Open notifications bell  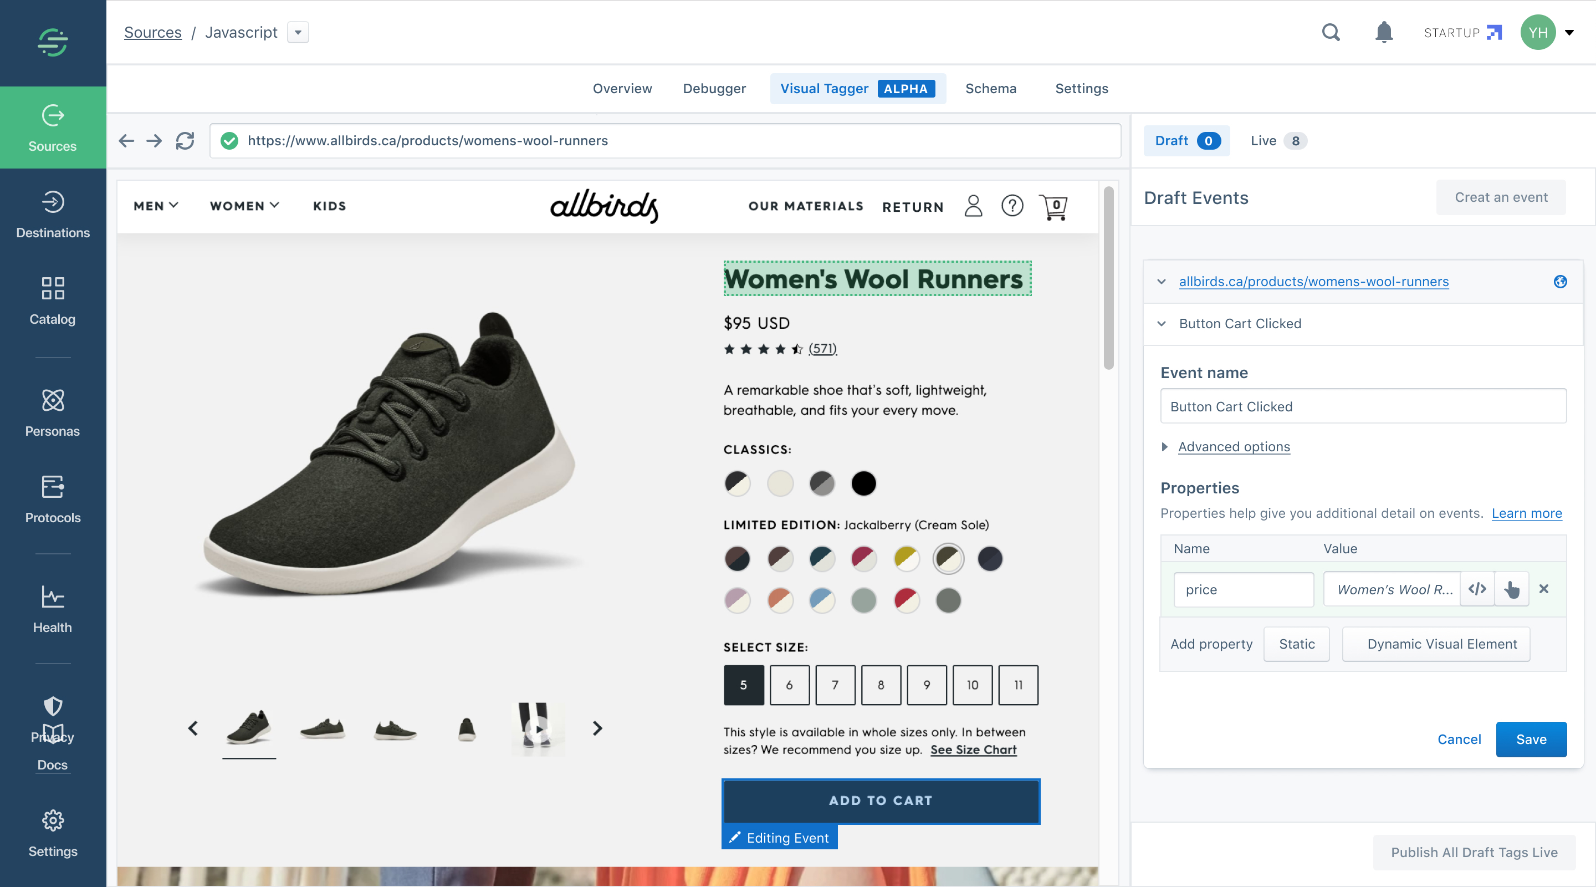[1384, 32]
